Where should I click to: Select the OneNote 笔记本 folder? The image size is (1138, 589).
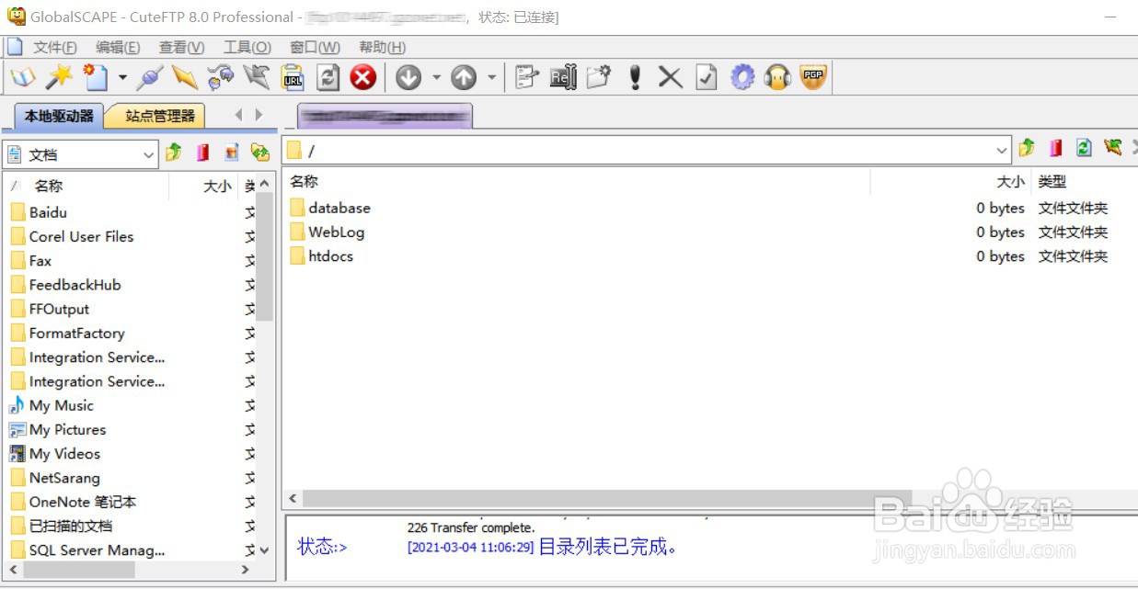(x=74, y=502)
